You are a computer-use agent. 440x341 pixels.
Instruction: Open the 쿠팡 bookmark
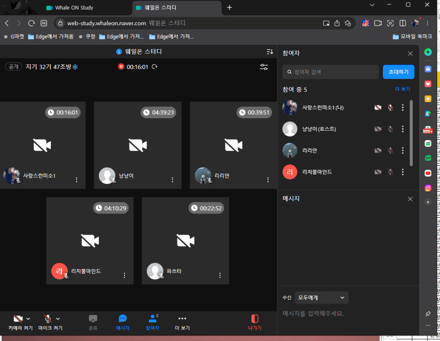point(87,37)
